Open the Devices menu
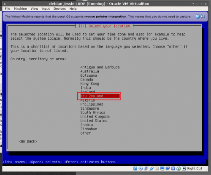211x175 pixels. click(x=60, y=9)
